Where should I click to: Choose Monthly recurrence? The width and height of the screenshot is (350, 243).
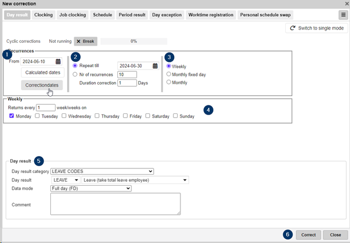169,82
